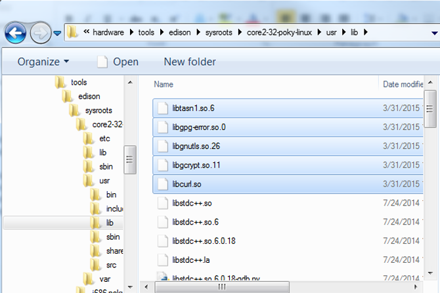Click the Back navigation arrow button
Screen dimensions: 440x293
click(16, 33)
